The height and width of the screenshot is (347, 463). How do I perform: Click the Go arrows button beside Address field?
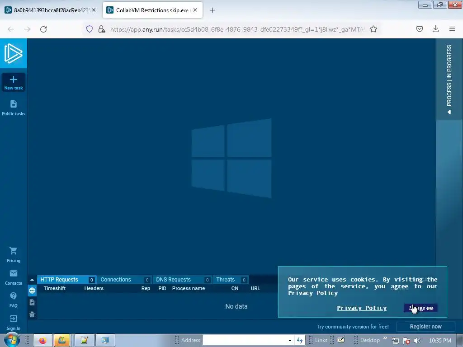pos(300,340)
